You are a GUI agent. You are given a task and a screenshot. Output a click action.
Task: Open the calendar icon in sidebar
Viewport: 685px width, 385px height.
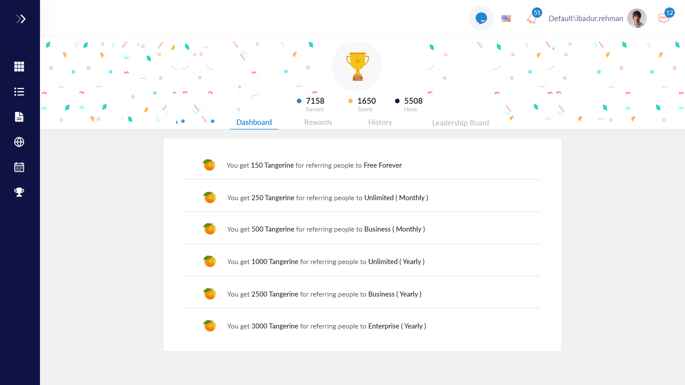coord(19,167)
